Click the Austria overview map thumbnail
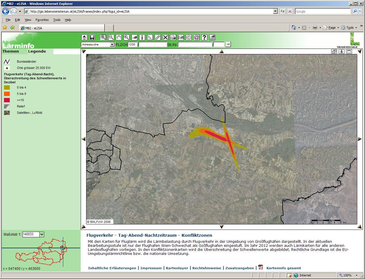This screenshot has width=365, height=279. pyautogui.click(x=41, y=252)
